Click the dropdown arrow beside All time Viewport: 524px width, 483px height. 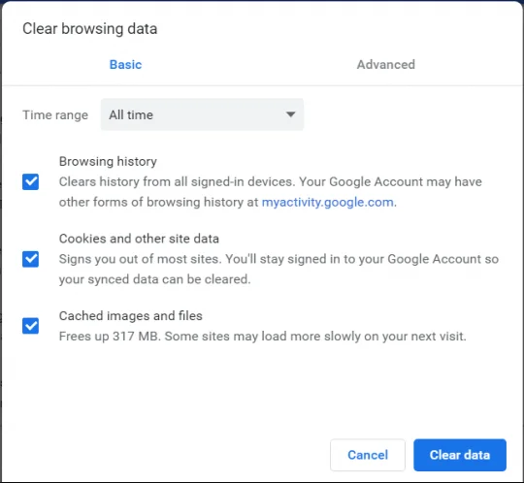coord(291,114)
